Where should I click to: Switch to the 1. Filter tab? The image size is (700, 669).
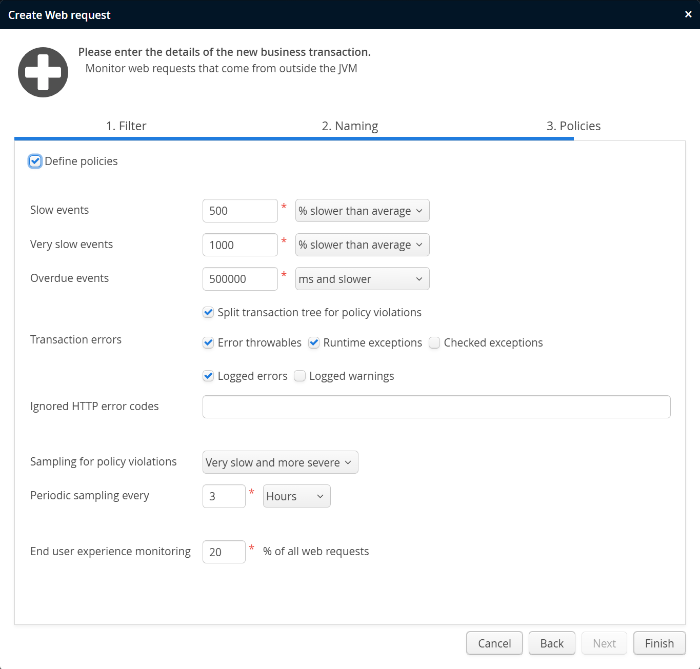tap(126, 126)
